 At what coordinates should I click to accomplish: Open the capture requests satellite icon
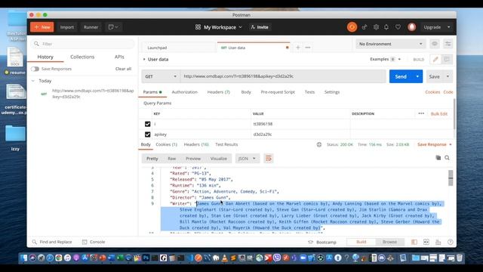click(x=365, y=27)
